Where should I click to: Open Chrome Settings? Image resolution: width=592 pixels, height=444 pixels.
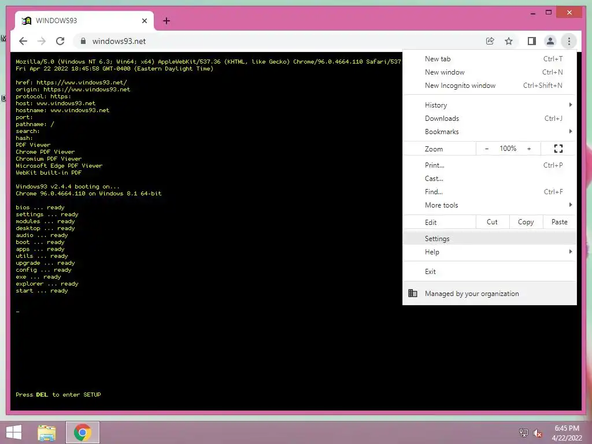click(x=490, y=239)
